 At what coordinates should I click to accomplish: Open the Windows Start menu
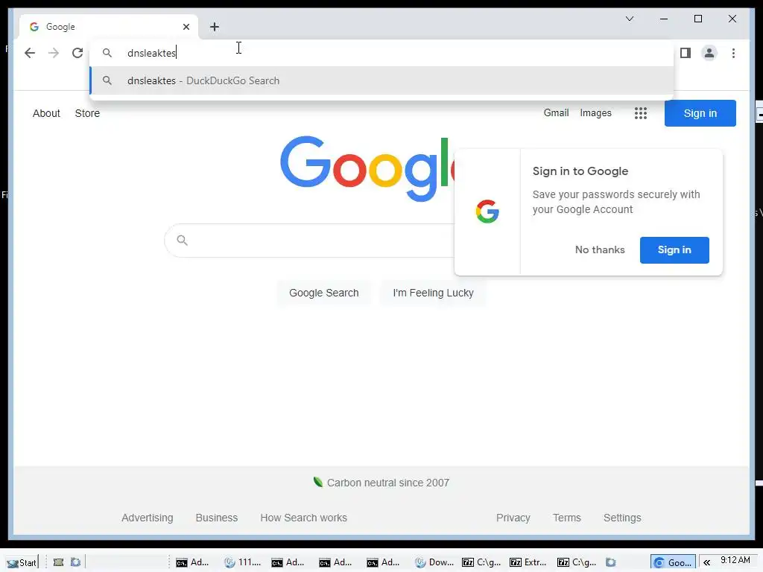(22, 562)
